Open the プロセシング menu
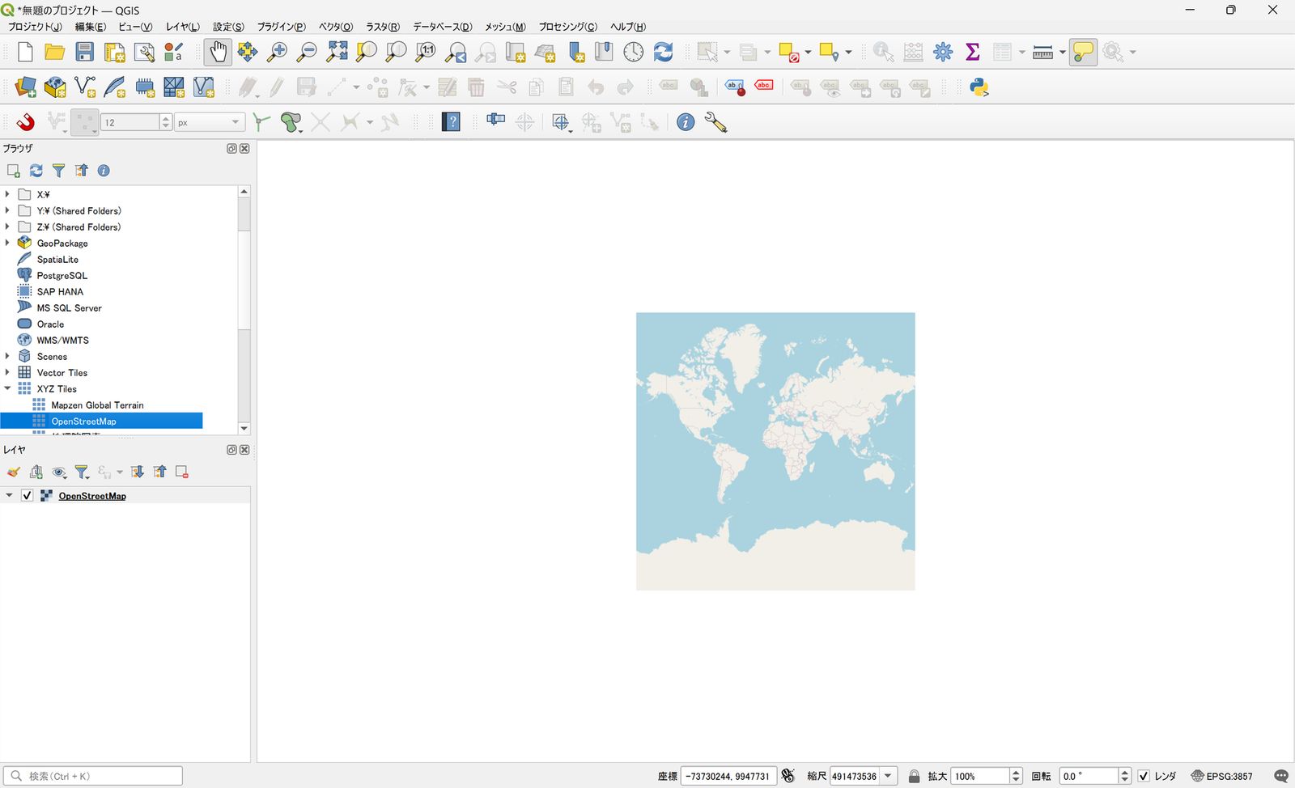1295x788 pixels. point(568,27)
